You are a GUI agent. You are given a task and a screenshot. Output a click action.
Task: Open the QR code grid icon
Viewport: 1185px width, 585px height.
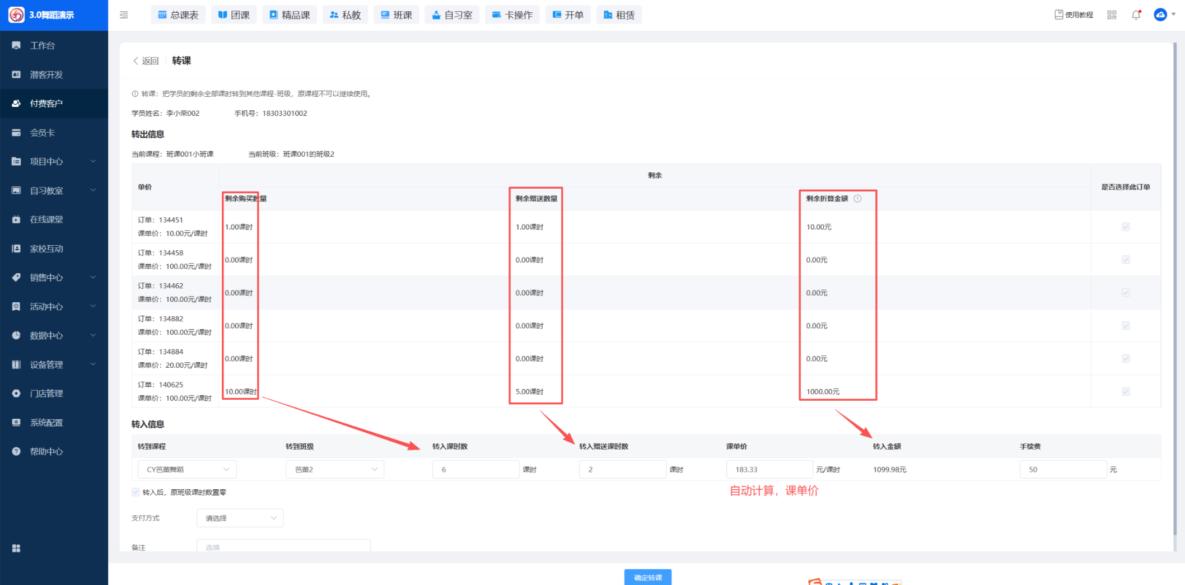(1112, 15)
